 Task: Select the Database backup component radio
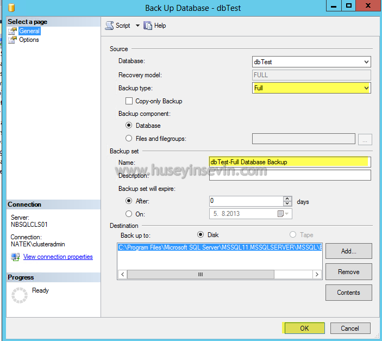coord(129,126)
